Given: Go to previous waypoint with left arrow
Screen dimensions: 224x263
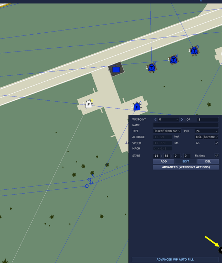Looking at the screenshot, I should click(155, 120).
